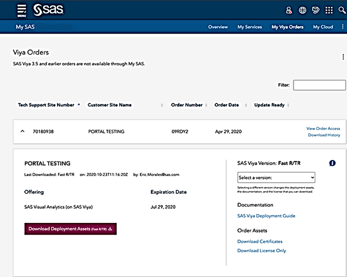Image resolution: width=347 pixels, height=277 pixels.
Task: Click the My SAS title link
Action: coord(25,27)
